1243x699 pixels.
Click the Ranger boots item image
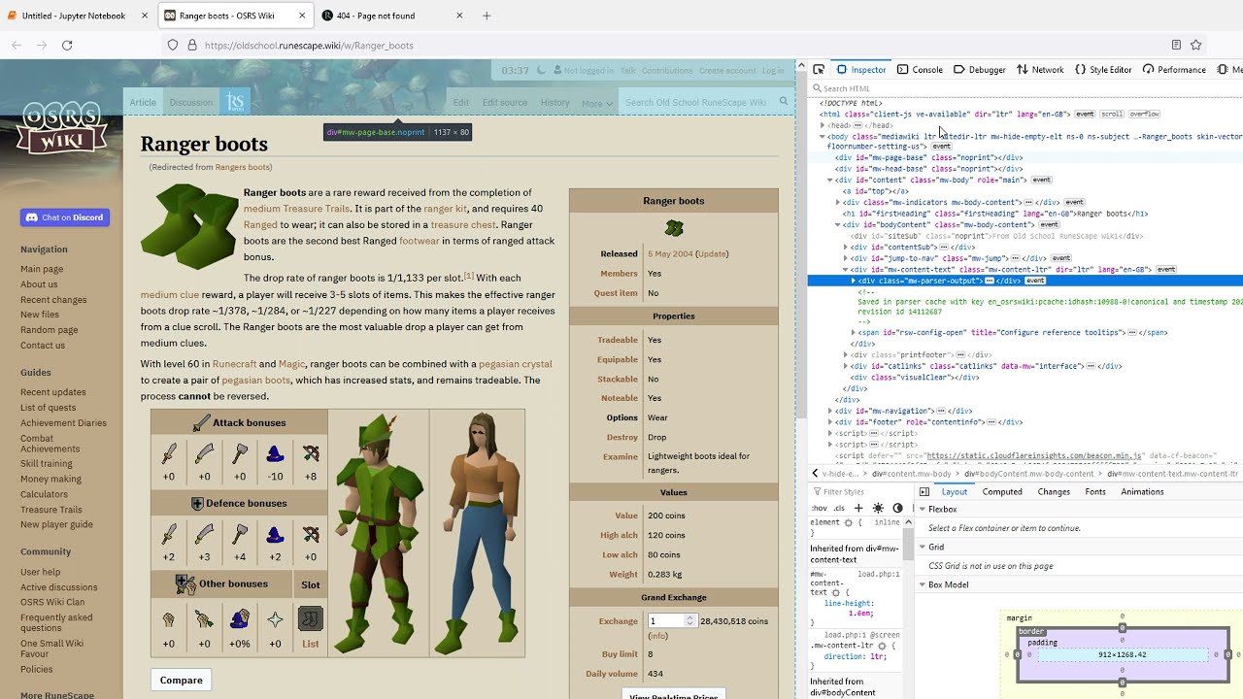tap(189, 225)
